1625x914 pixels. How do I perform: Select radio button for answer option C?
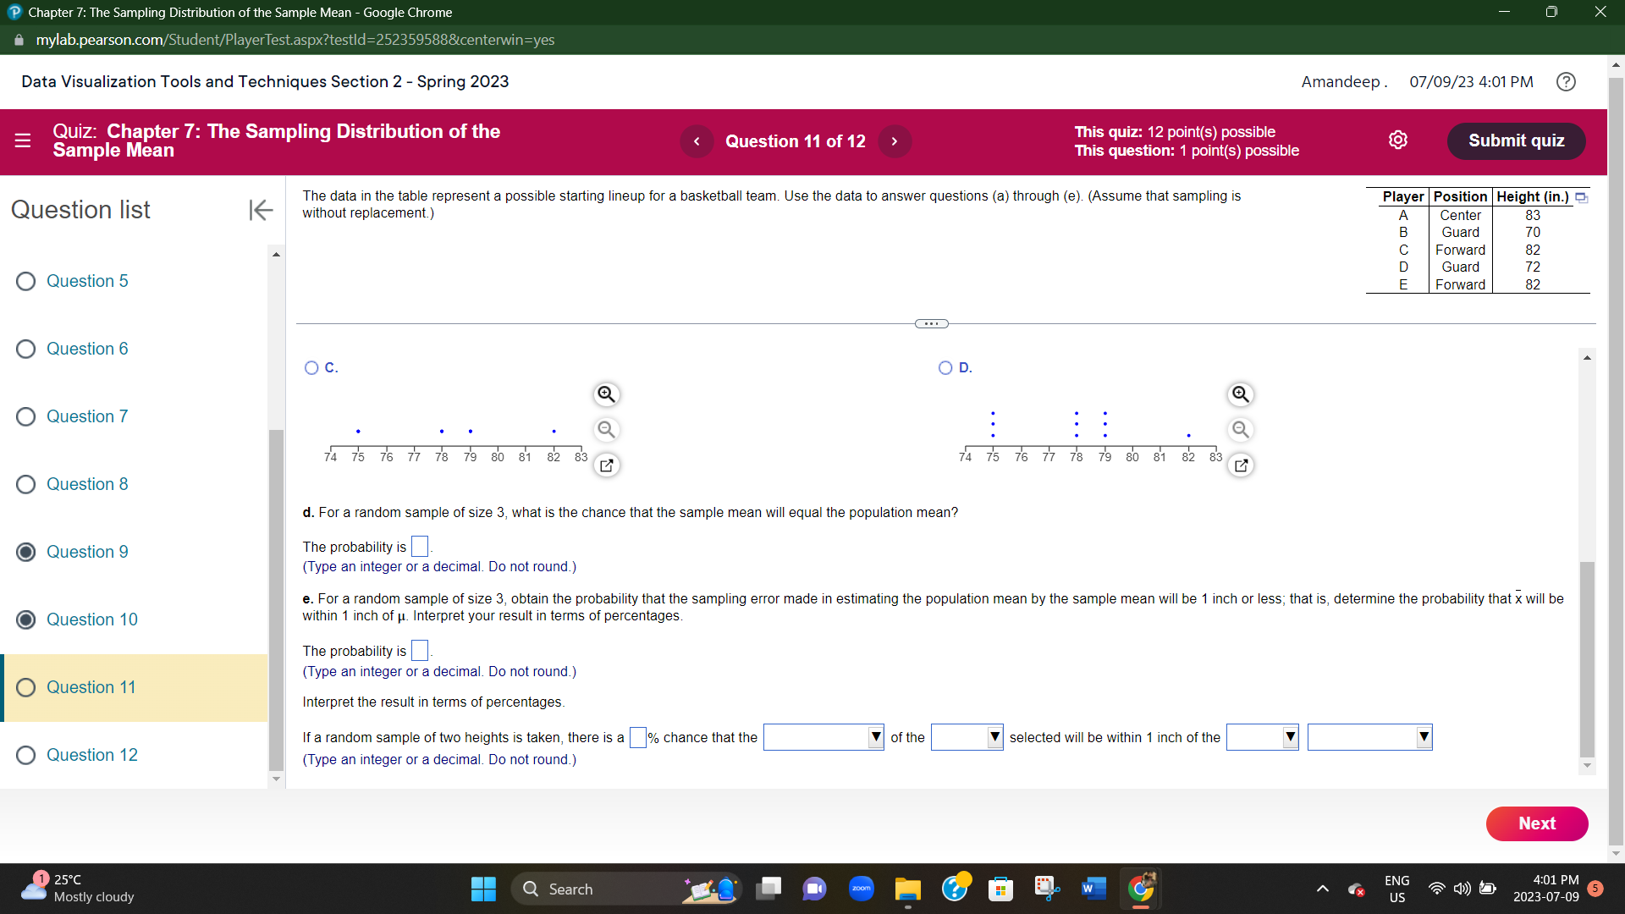point(312,367)
